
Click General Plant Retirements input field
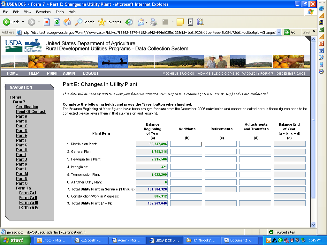[221, 152]
